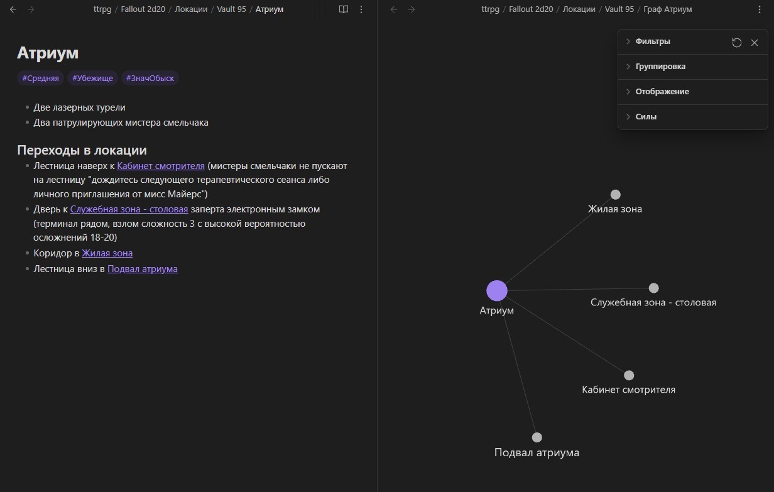The image size is (774, 492).
Task: Navigate back in the graph pane
Action: (x=394, y=9)
